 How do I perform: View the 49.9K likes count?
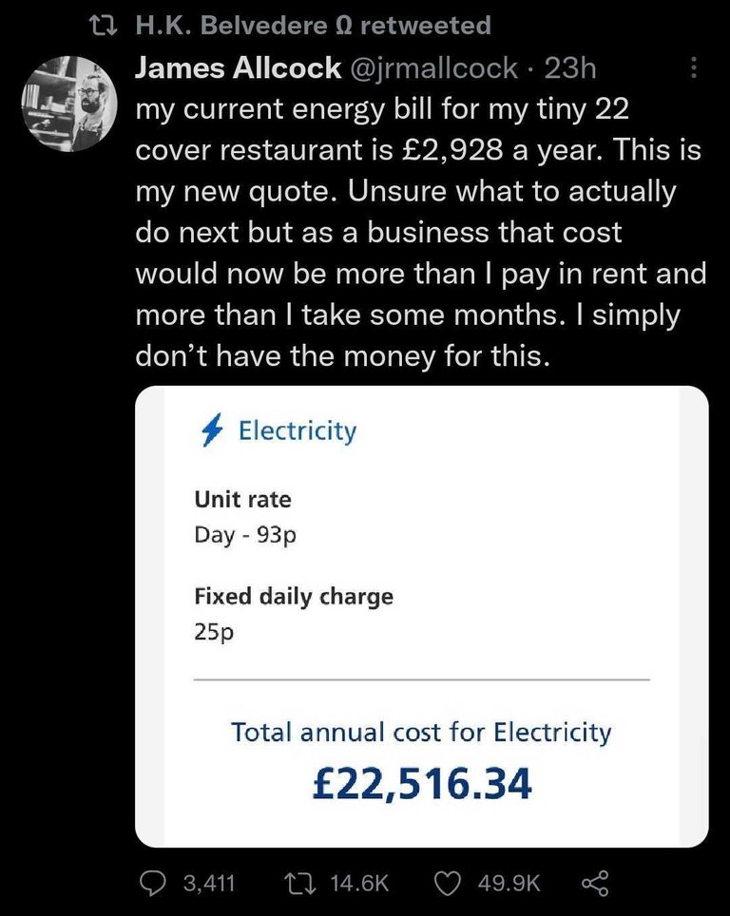[x=509, y=883]
